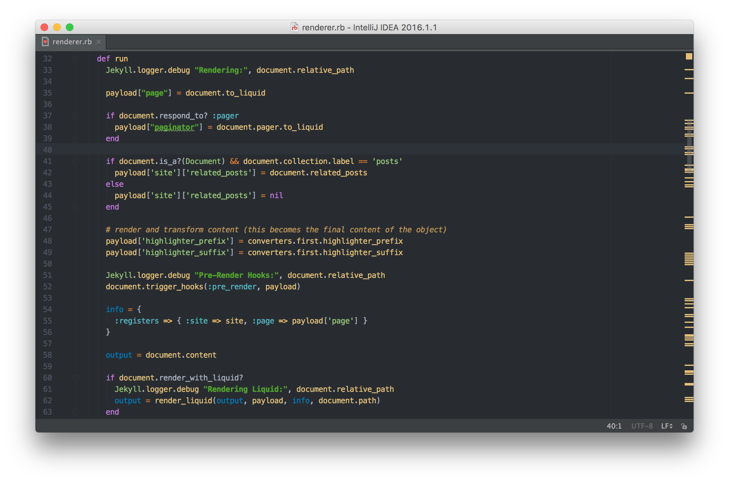The height and width of the screenshot is (483, 729).
Task: Collapse the fold marker on line 41
Action: click(x=75, y=161)
